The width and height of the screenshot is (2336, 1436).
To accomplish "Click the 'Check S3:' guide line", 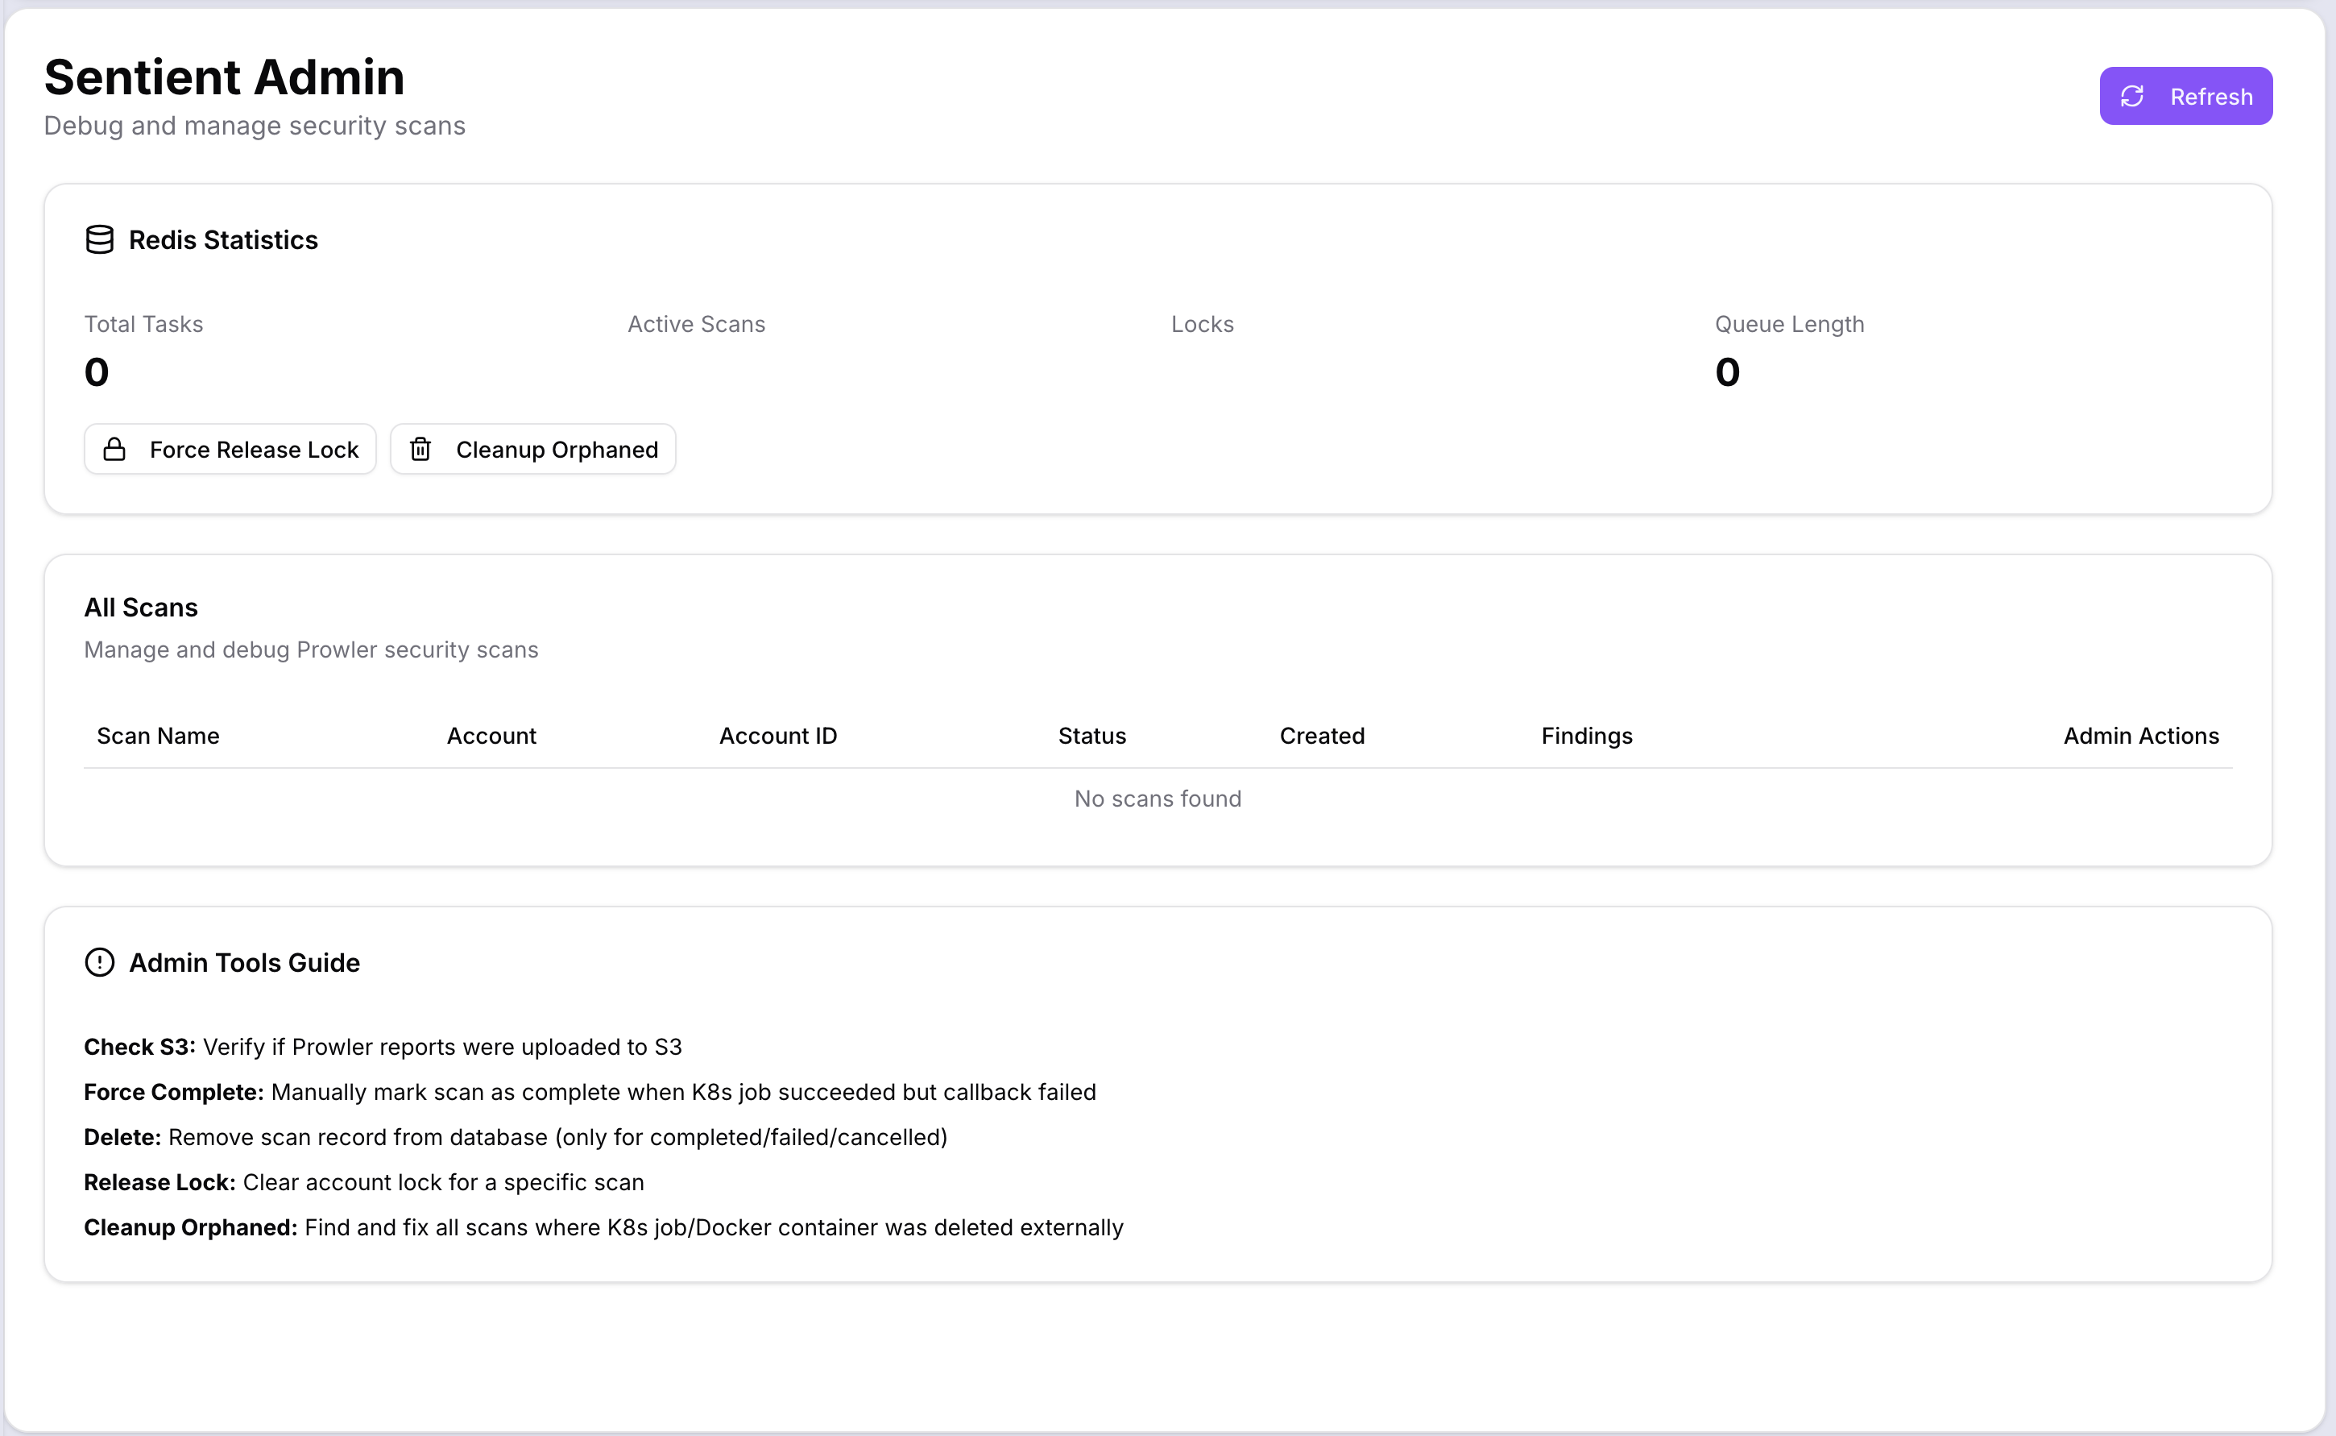I will coord(383,1047).
